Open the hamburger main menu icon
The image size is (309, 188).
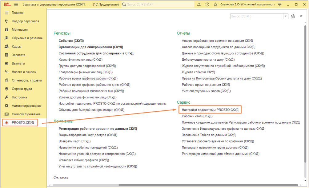point(16,5)
